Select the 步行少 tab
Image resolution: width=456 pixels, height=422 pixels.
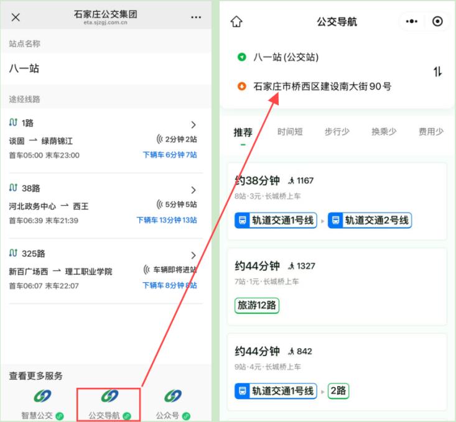pos(337,132)
